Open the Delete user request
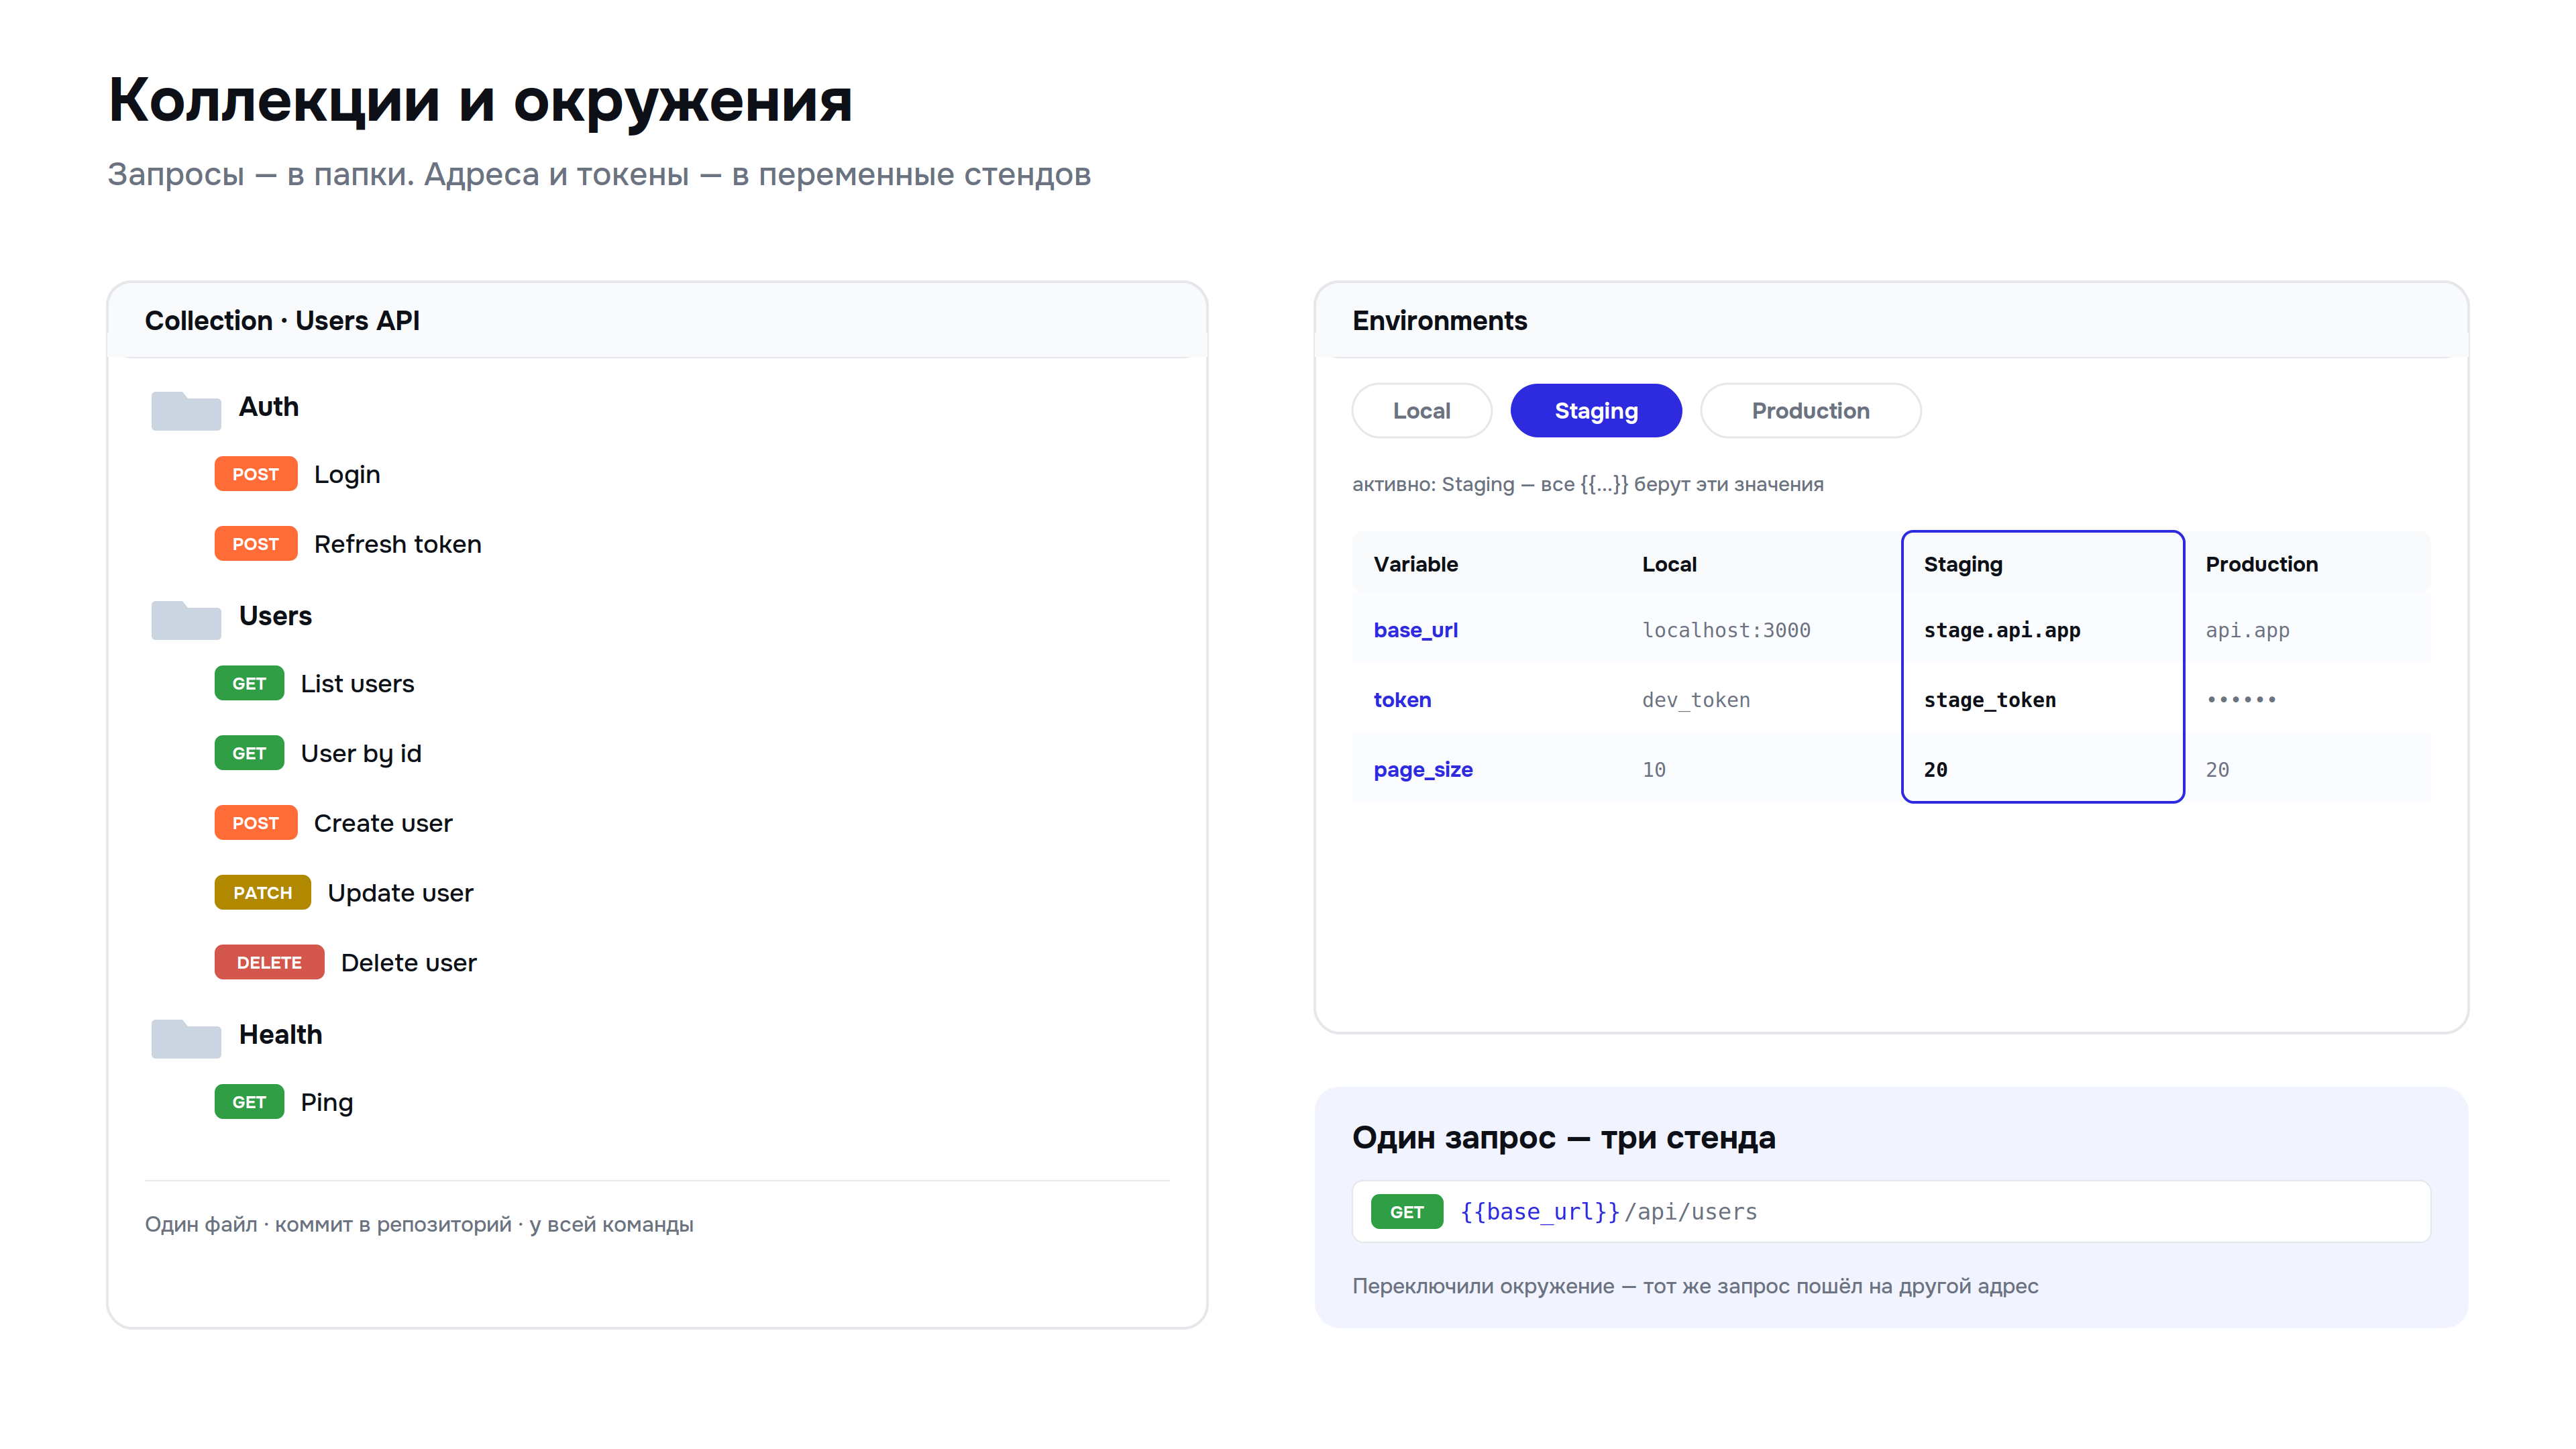The width and height of the screenshot is (2576, 1449). pos(408,963)
